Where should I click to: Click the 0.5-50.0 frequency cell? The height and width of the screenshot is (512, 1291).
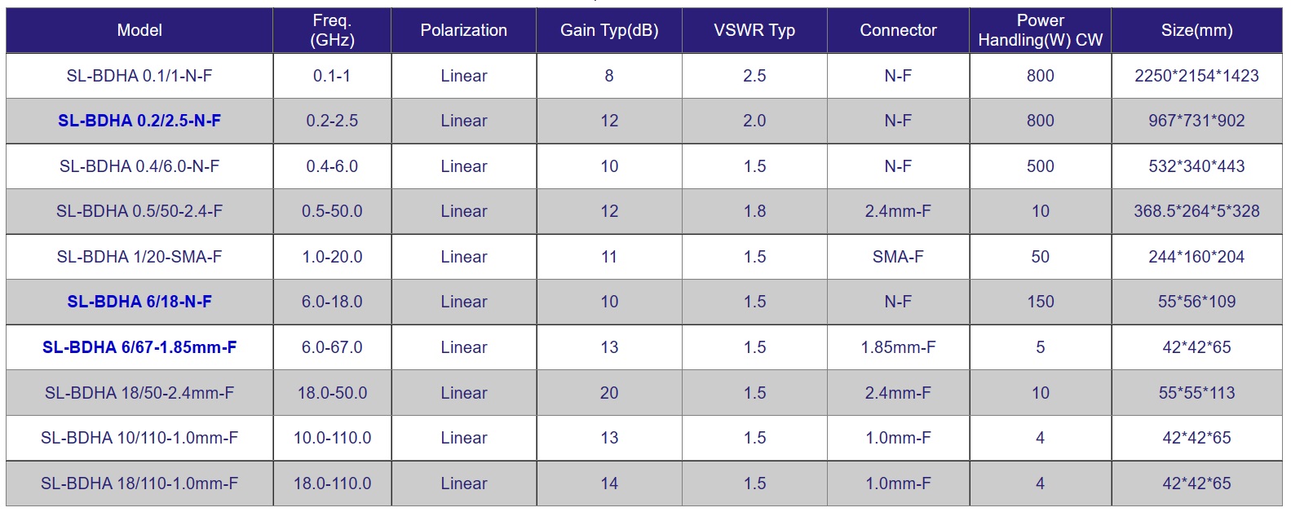332,211
